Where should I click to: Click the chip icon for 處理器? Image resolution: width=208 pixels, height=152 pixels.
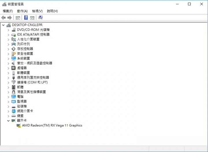14,68
